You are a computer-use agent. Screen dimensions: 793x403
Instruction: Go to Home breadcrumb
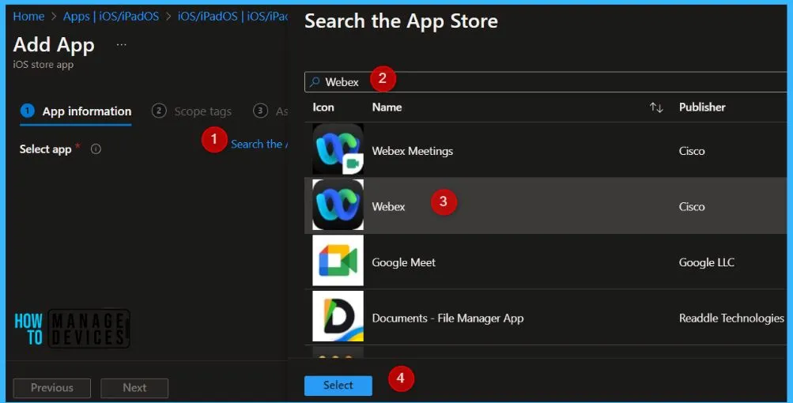tap(28, 16)
